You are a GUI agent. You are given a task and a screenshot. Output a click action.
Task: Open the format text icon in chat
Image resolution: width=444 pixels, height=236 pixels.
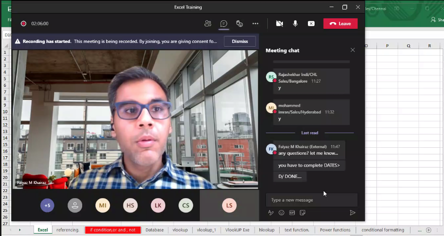[x=271, y=213]
